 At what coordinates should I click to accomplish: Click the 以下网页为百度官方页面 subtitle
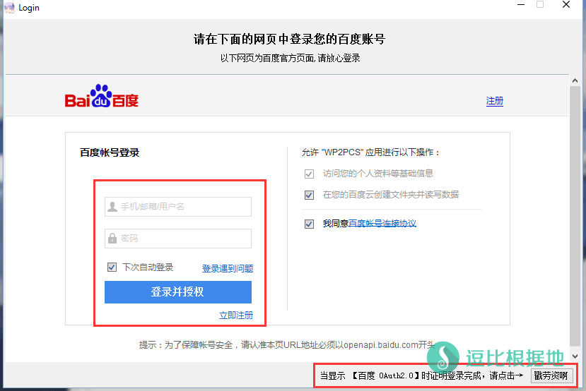pos(290,58)
